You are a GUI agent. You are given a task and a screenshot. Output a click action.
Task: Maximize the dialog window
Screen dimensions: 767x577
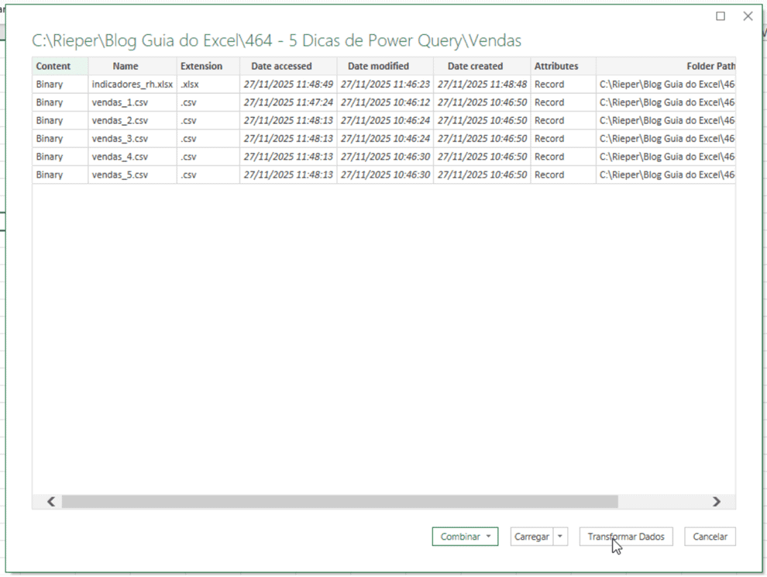coord(721,16)
